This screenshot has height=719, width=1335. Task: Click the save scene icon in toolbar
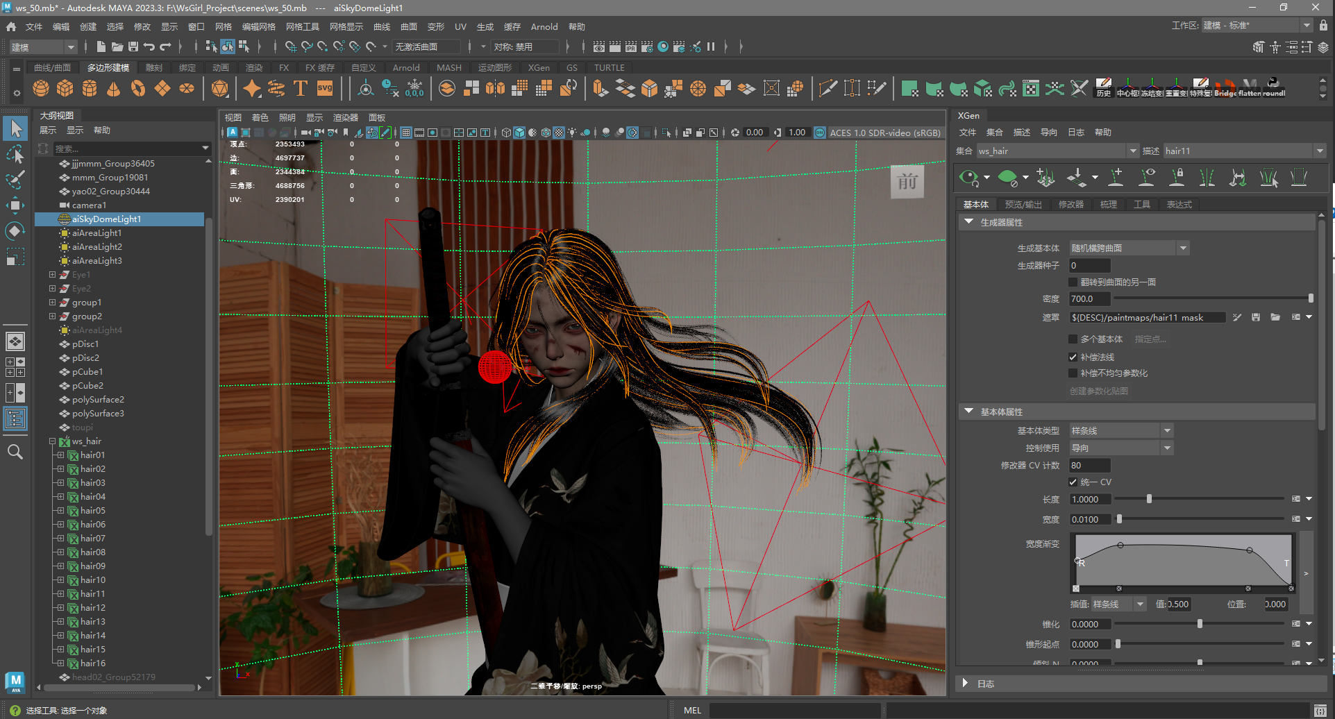(x=133, y=46)
